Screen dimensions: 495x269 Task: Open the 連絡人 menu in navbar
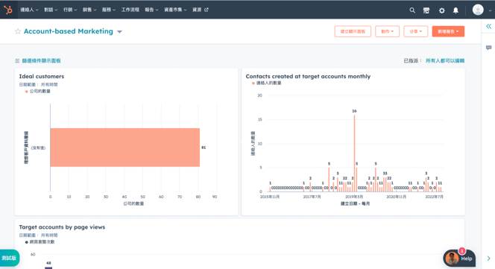click(x=29, y=10)
